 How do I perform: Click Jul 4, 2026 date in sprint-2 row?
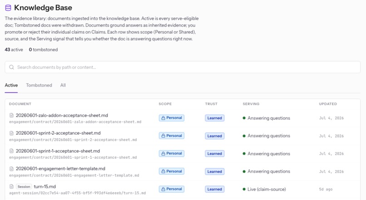[331, 136]
